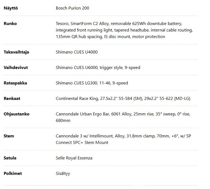Click the Polkimet label
Viewport: 210px width, 189px height.
tap(13, 174)
